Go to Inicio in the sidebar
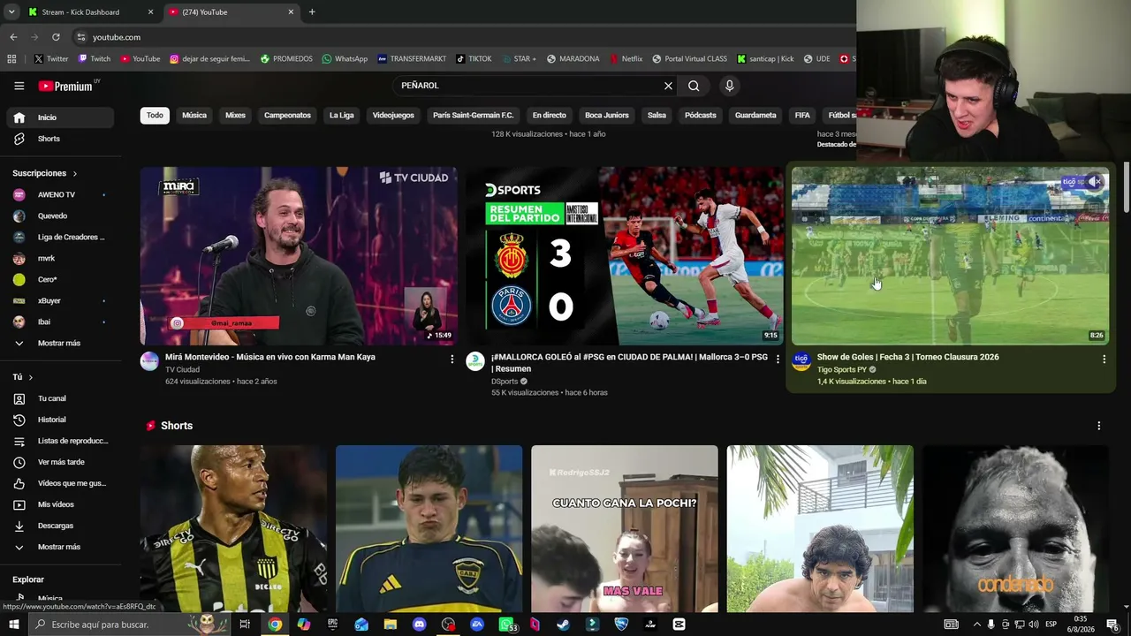The image size is (1131, 636). pyautogui.click(x=60, y=117)
